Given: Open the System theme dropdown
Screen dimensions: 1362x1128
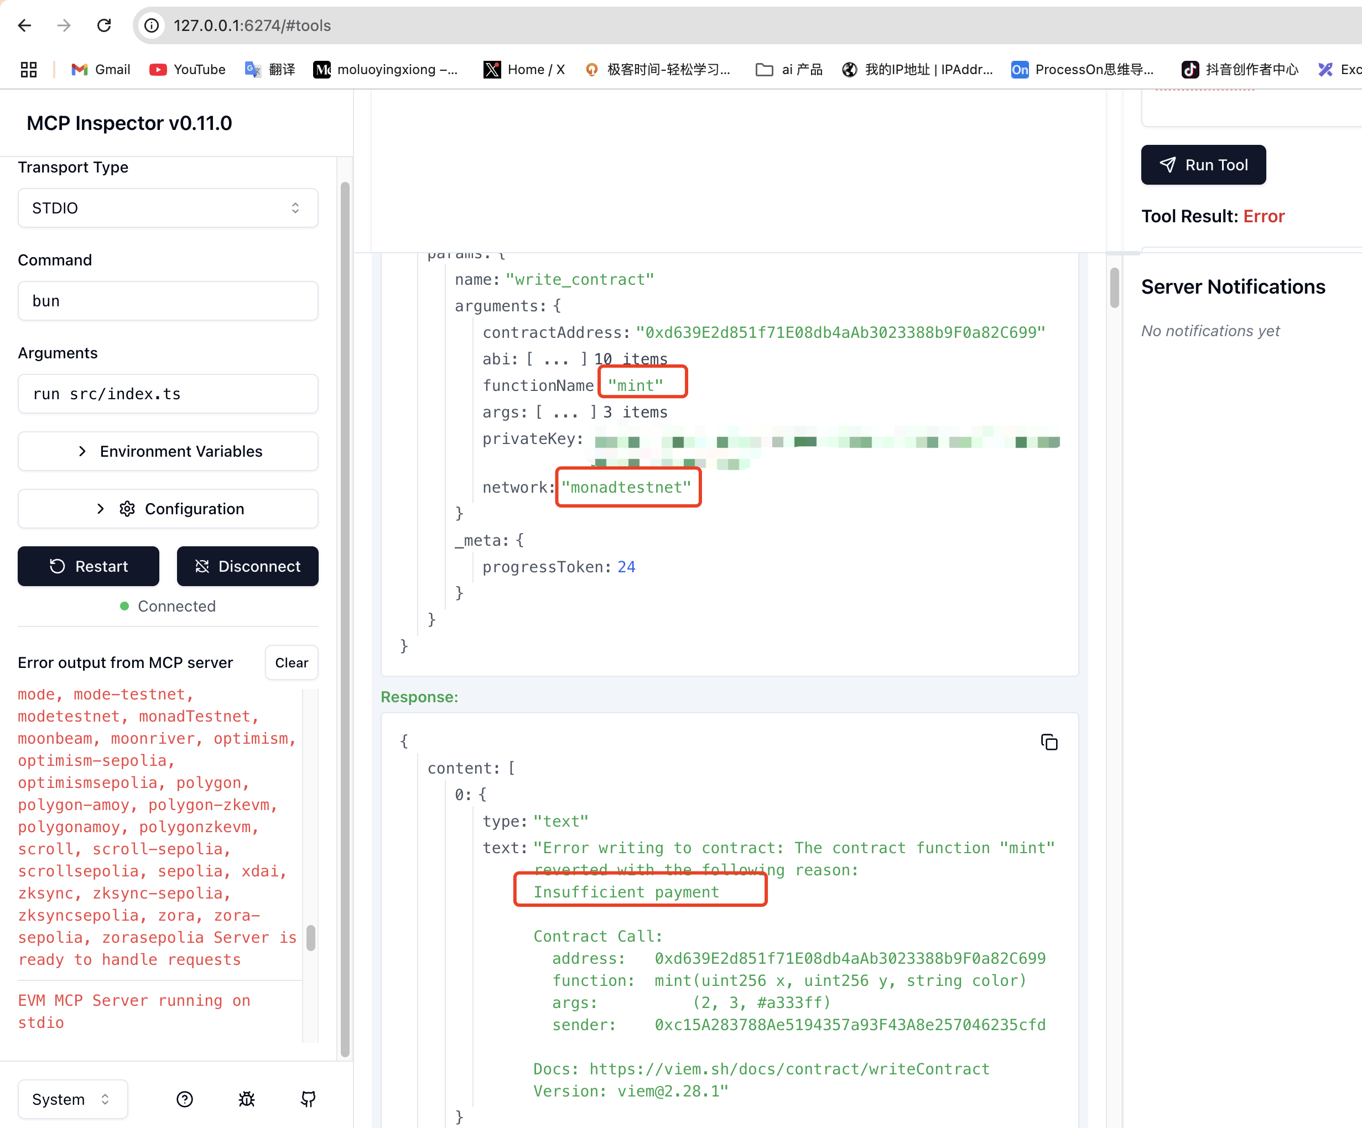Looking at the screenshot, I should pos(72,1099).
